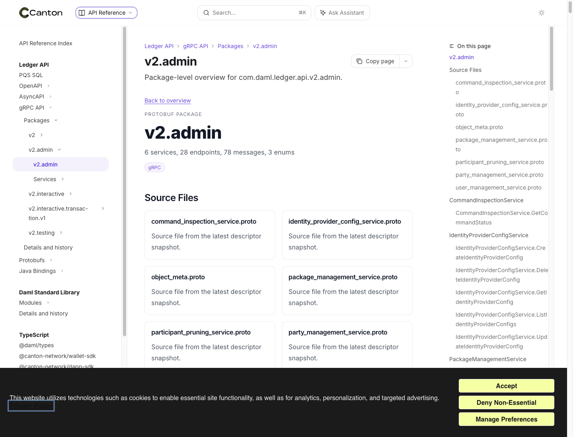
Task: Collapse the gRPC API section
Action: 51,108
